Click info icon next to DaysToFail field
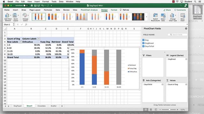The image size is (204, 114). pyautogui.click(x=162, y=85)
